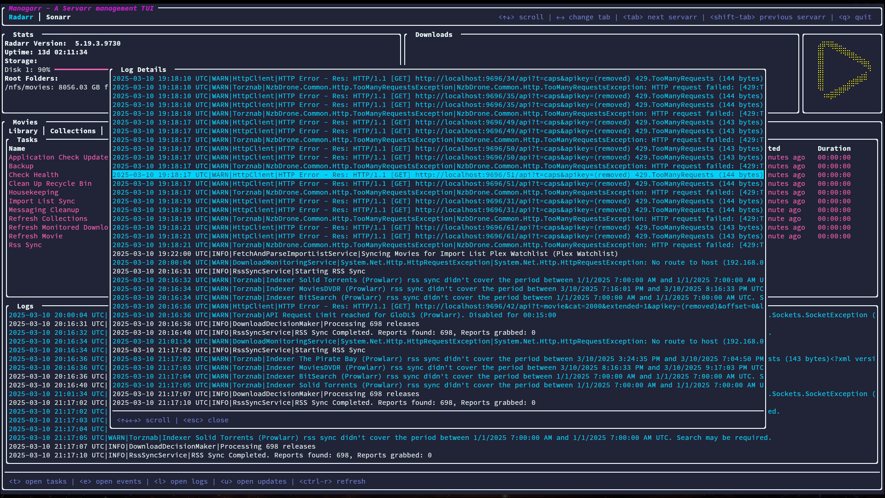Click the Disk 1 usage progress bar

(81, 70)
